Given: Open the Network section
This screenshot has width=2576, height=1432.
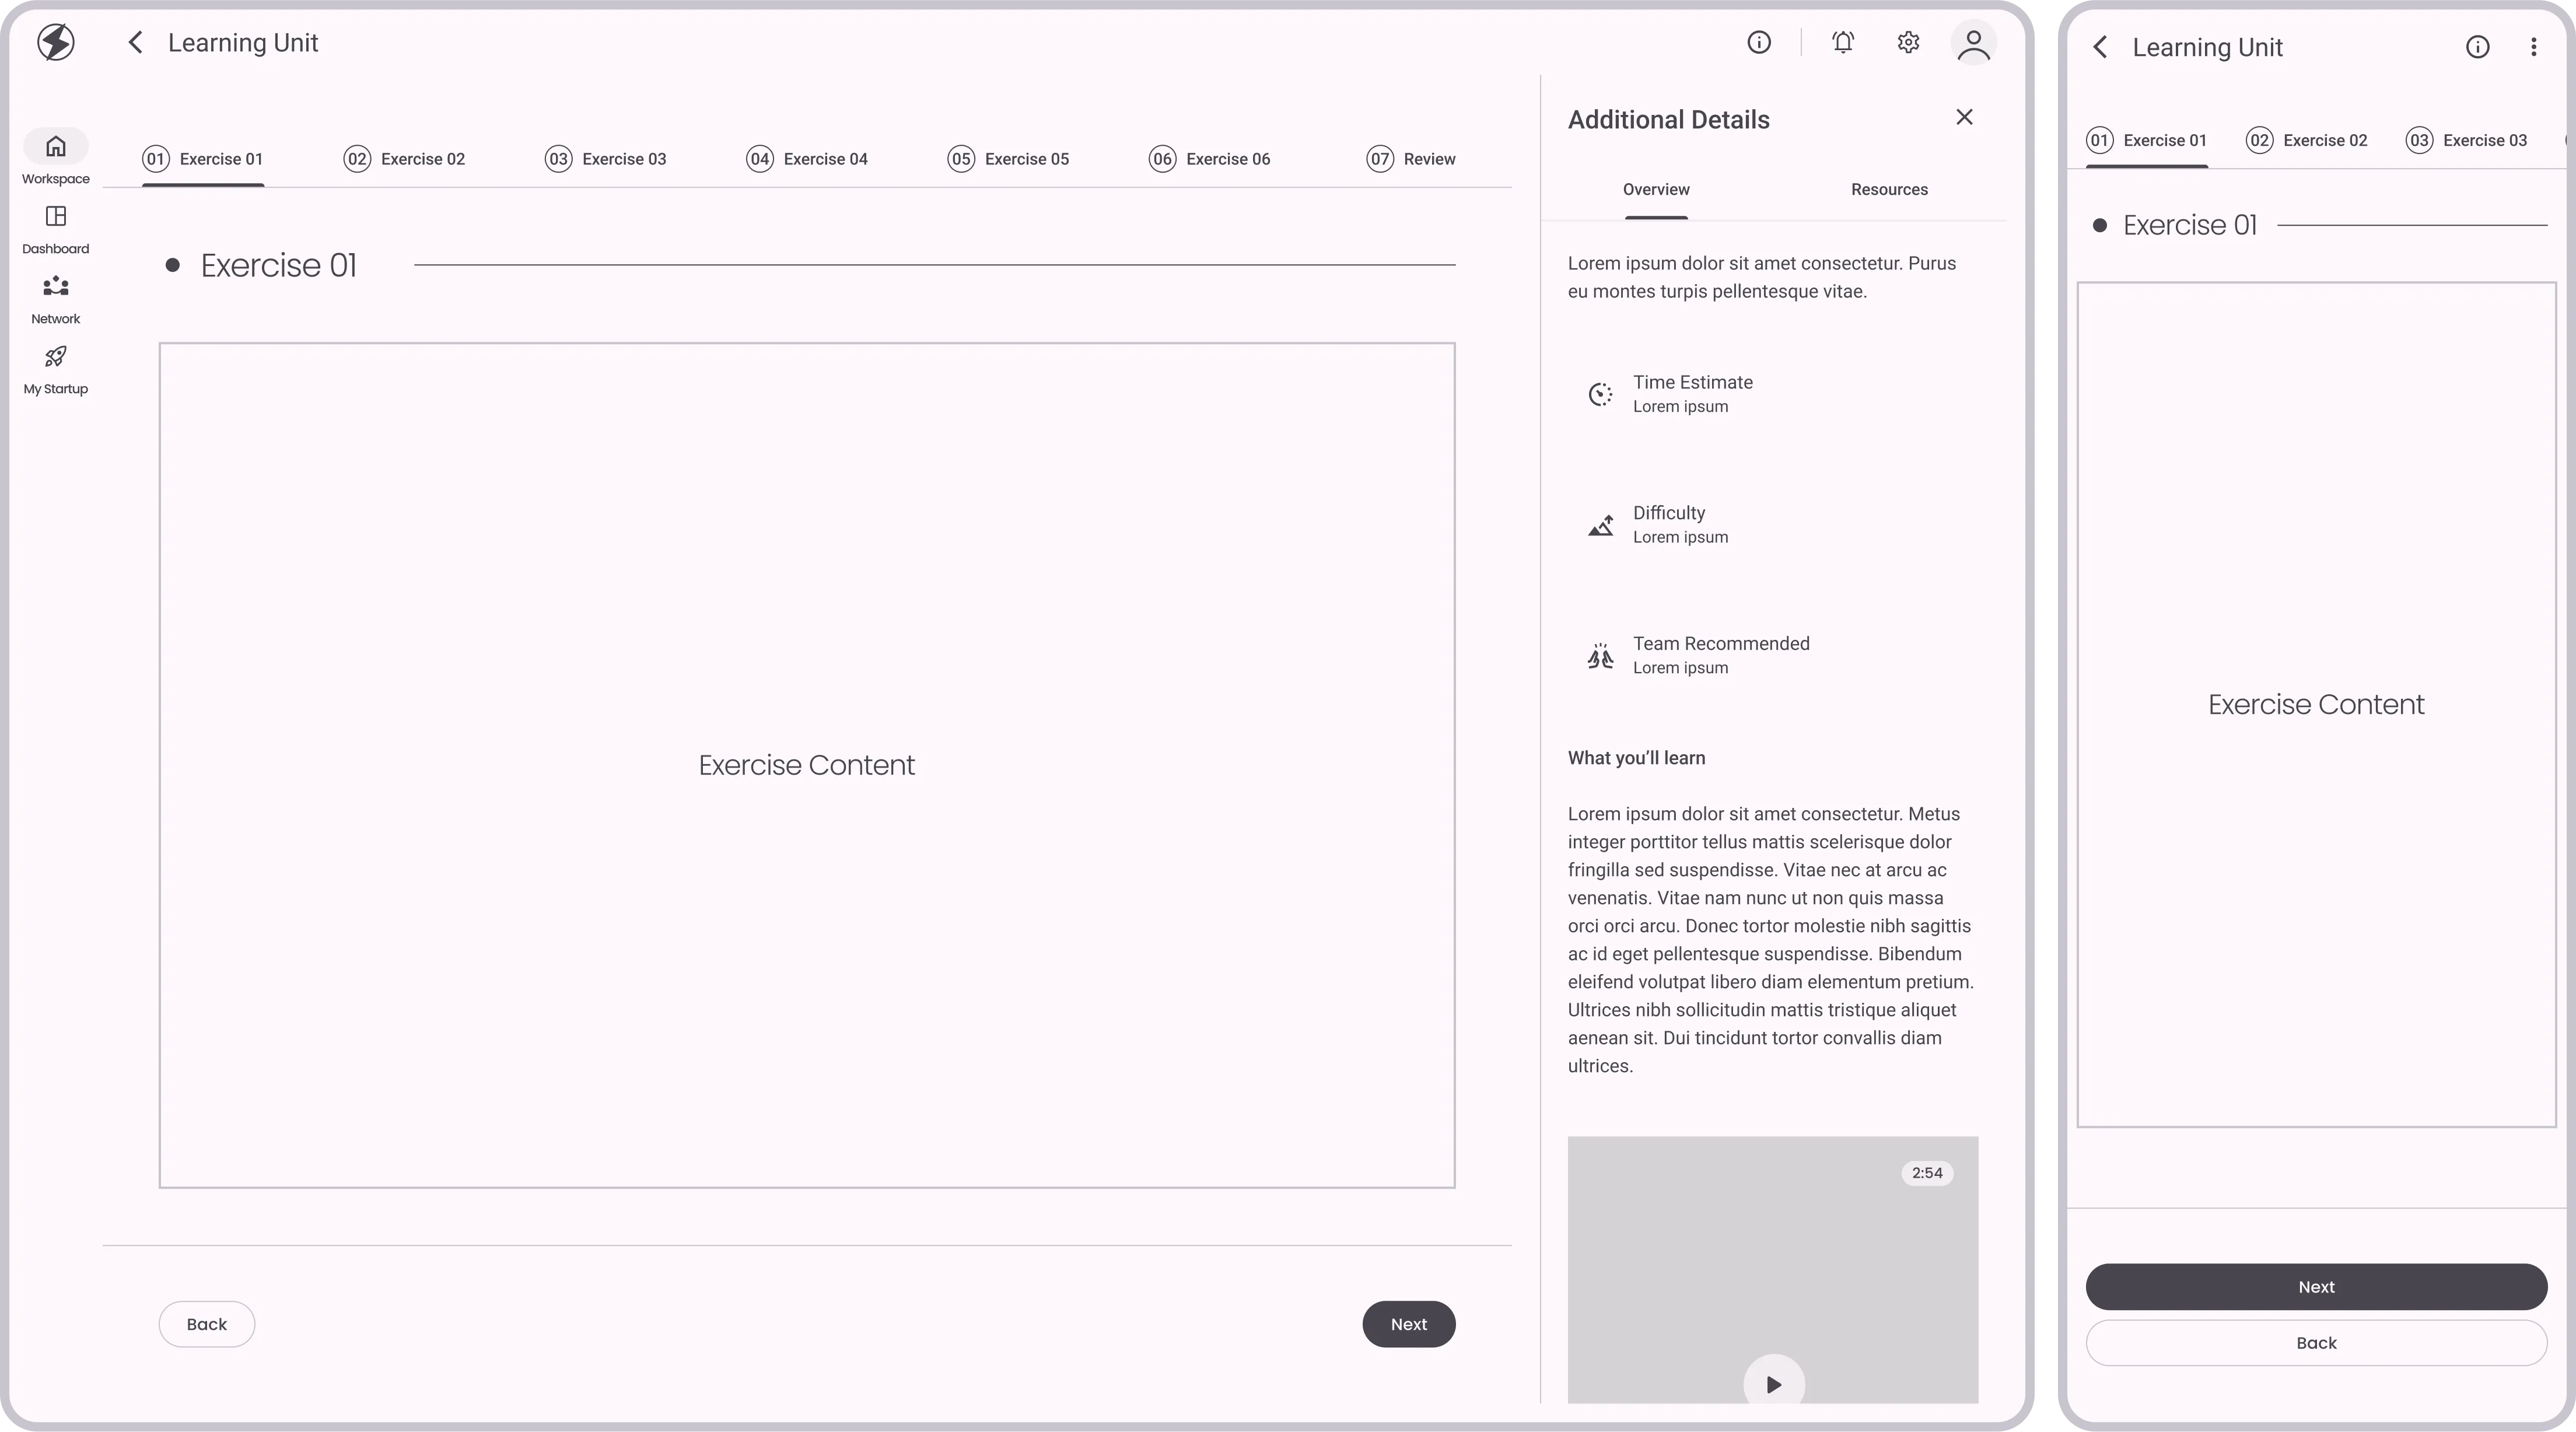Looking at the screenshot, I should [55, 297].
